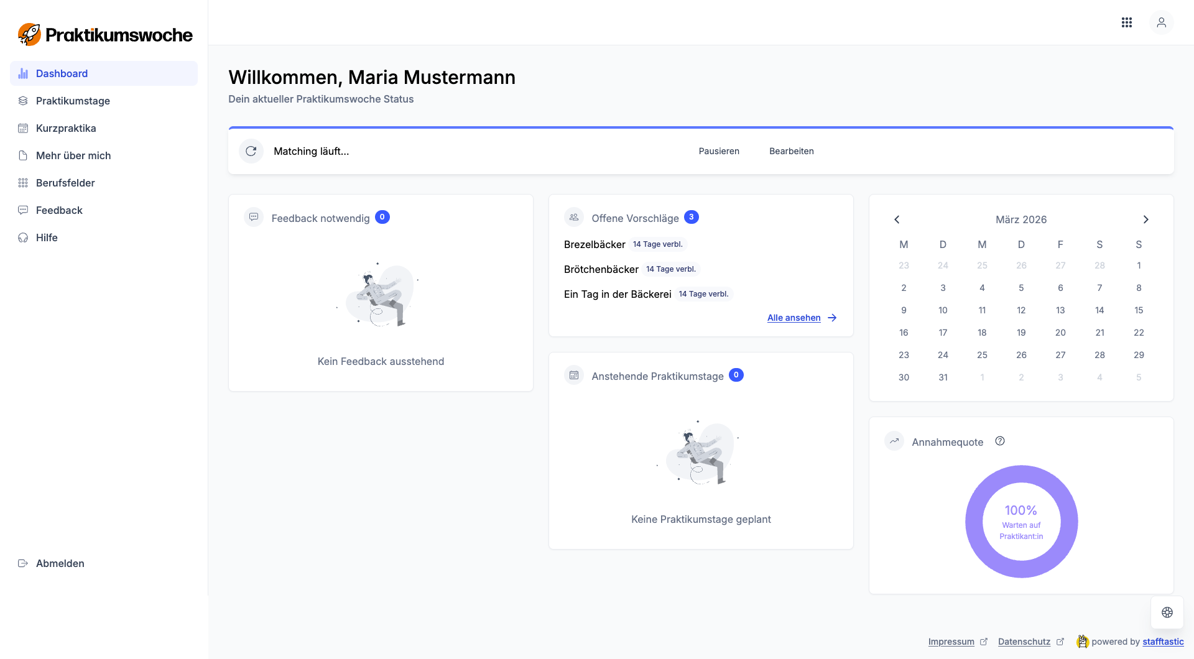Image resolution: width=1194 pixels, height=659 pixels.
Task: Log out via Abmelden
Action: pyautogui.click(x=60, y=563)
